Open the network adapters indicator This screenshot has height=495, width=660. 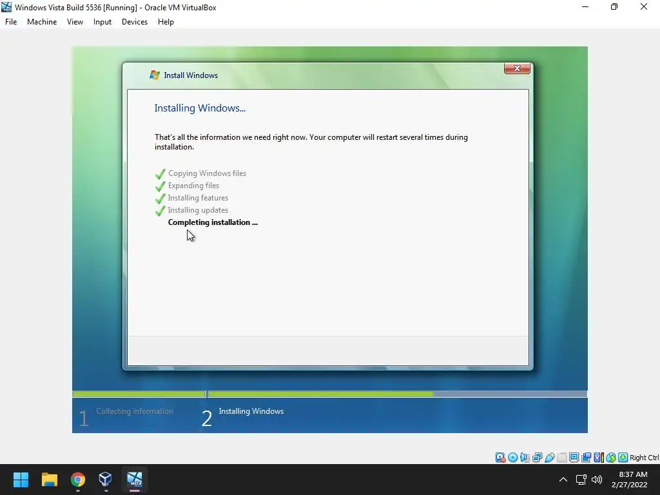537,458
